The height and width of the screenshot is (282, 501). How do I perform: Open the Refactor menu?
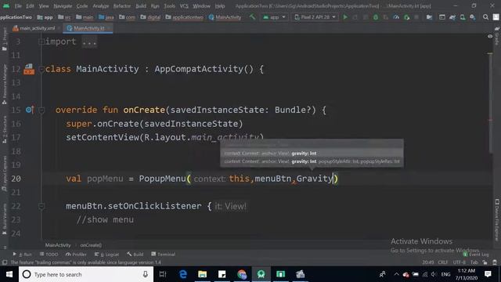tap(122, 6)
